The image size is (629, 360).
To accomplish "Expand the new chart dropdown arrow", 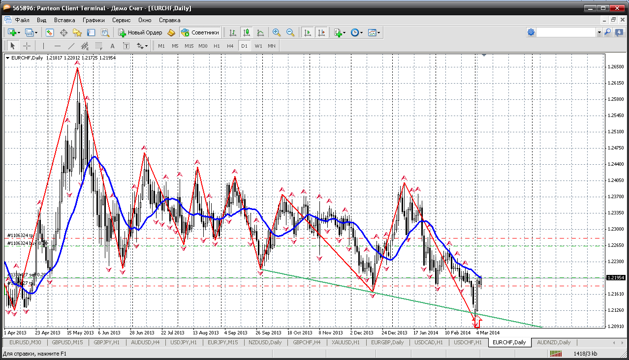I will pos(20,32).
